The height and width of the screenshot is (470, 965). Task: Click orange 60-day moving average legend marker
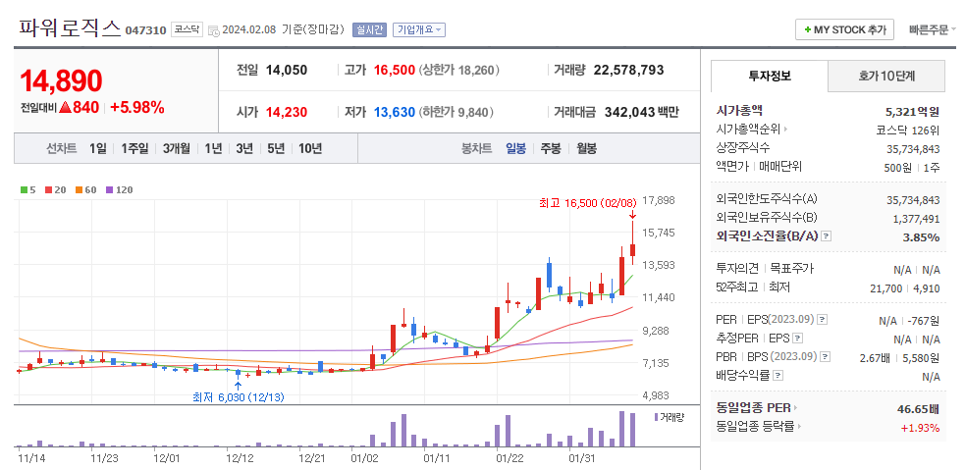pos(80,190)
